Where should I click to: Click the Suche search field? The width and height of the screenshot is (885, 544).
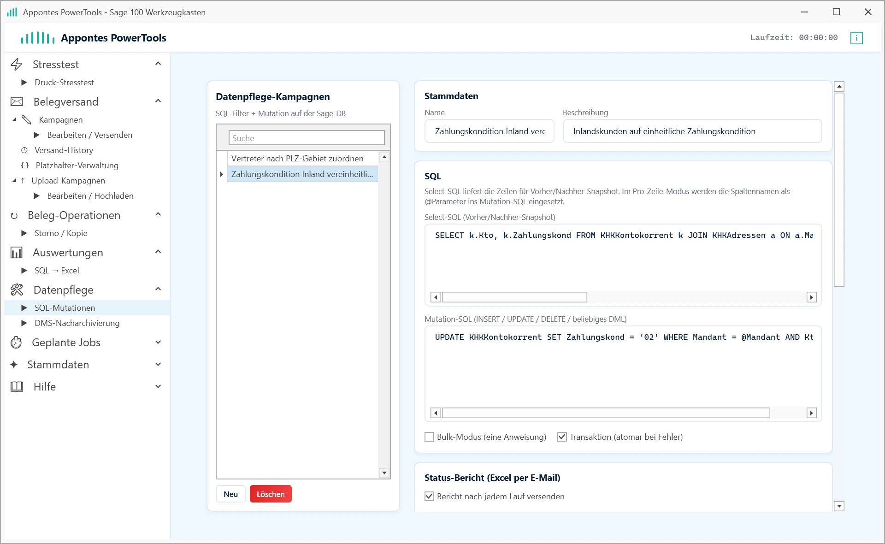tap(307, 138)
